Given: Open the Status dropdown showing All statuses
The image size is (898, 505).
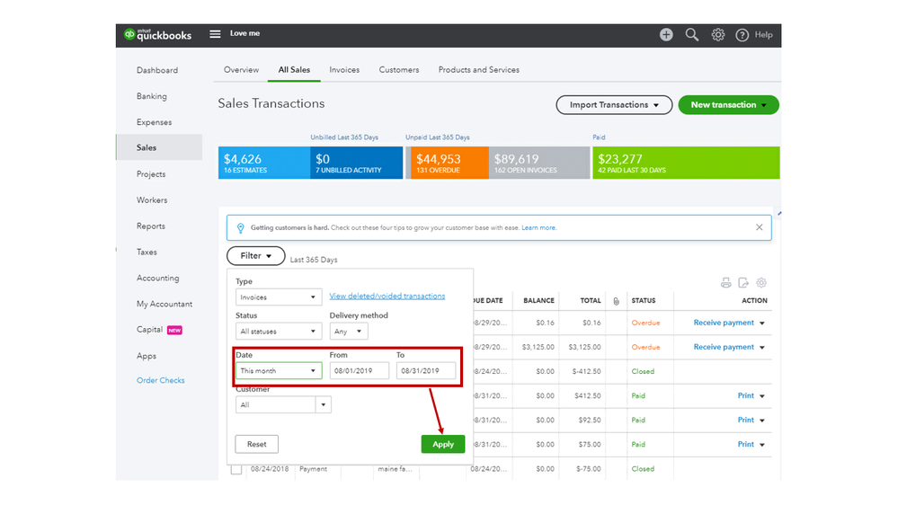Looking at the screenshot, I should (279, 331).
